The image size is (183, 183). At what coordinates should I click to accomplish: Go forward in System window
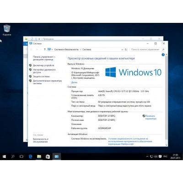tap(37, 49)
